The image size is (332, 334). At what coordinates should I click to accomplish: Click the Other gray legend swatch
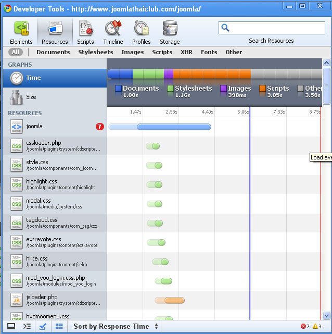[300, 88]
